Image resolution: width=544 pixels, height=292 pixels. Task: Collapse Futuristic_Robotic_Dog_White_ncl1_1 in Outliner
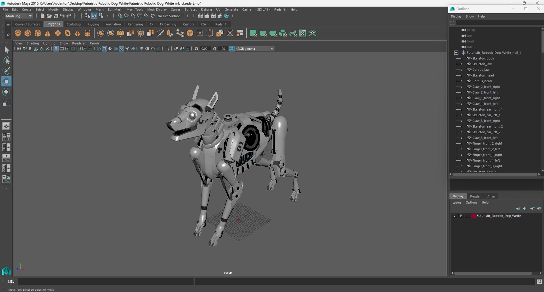coord(456,53)
